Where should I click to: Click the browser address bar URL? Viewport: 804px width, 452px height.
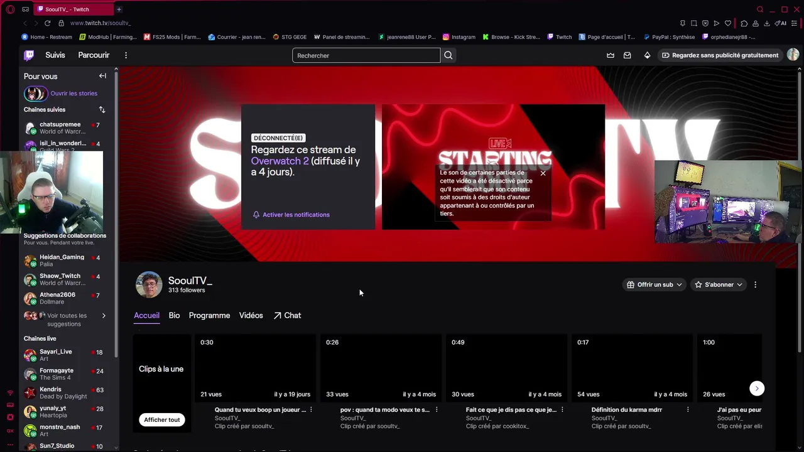(100, 23)
